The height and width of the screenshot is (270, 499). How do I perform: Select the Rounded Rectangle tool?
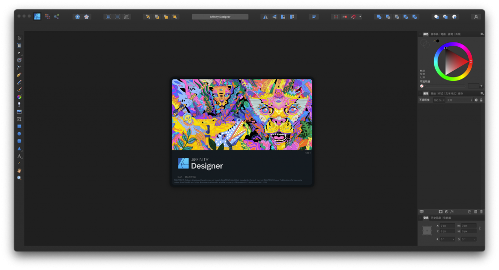(19, 141)
